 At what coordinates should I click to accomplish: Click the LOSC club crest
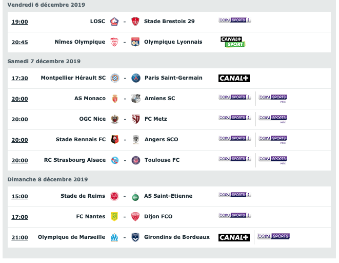click(x=114, y=22)
